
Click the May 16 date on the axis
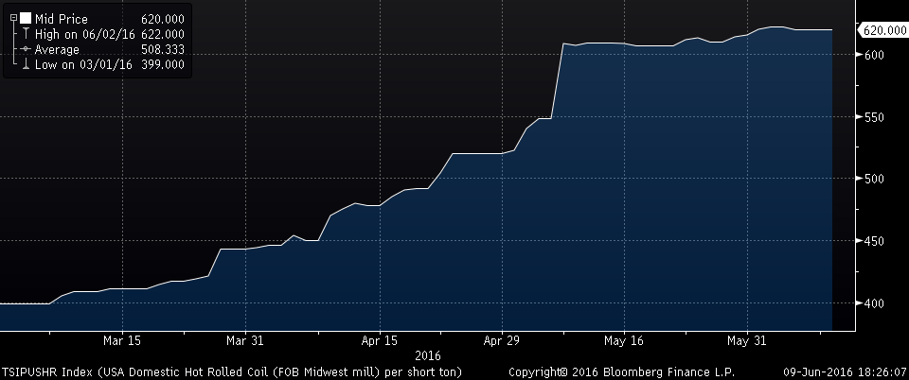pyautogui.click(x=623, y=340)
